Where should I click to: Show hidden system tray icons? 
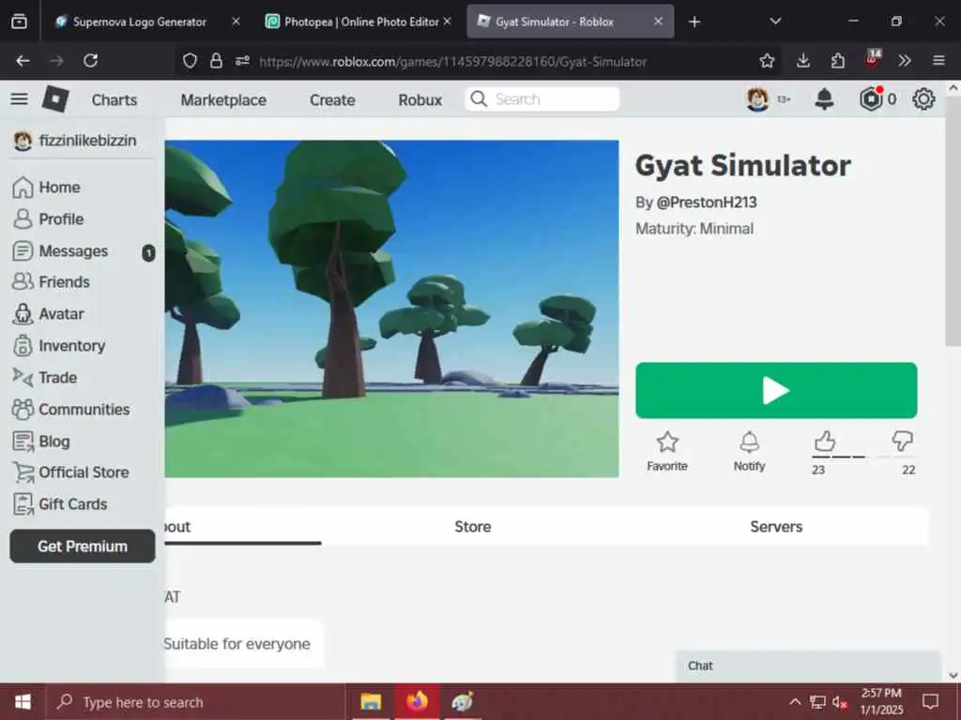tap(795, 701)
